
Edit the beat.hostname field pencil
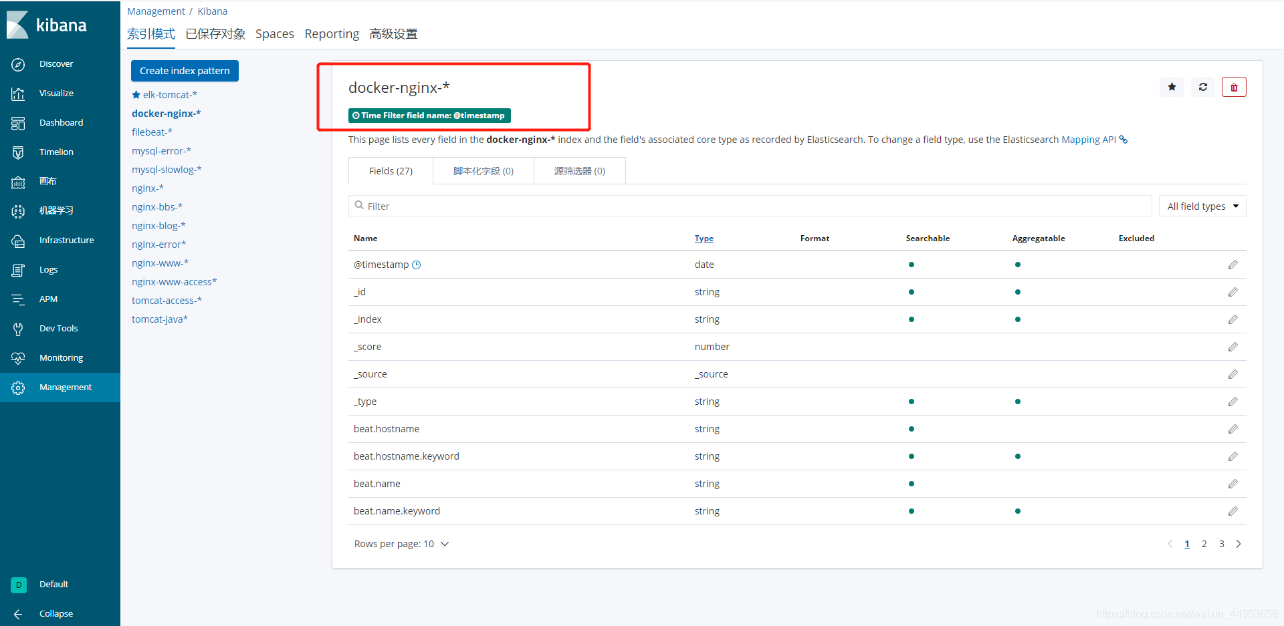click(1233, 429)
